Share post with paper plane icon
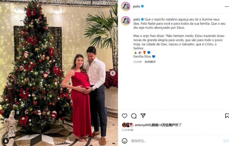 (143, 116)
